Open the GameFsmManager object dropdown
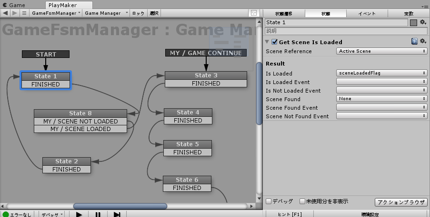 point(56,13)
